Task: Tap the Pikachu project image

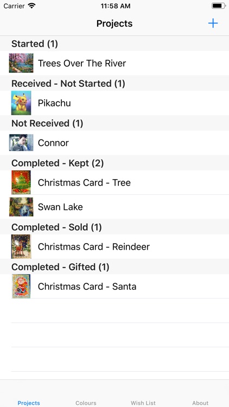Action: (x=21, y=103)
